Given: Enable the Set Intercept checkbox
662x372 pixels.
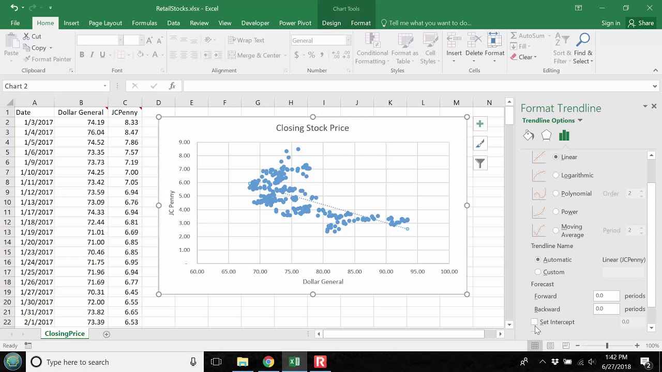Looking at the screenshot, I should coord(534,322).
